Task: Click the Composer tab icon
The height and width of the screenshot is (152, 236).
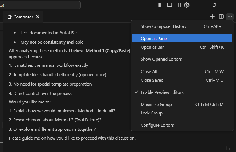Action: coord(10,17)
